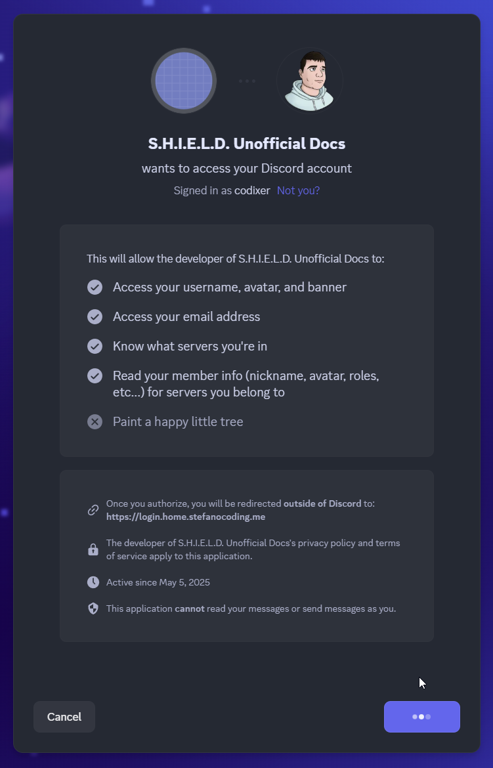Click the purple loading authorize button
The image size is (493, 768).
point(422,717)
